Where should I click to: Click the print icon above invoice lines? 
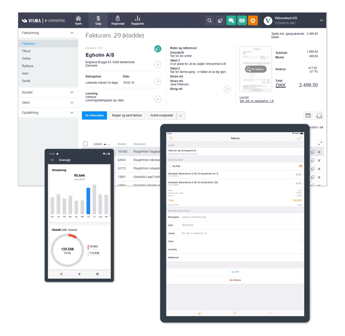coord(319,115)
